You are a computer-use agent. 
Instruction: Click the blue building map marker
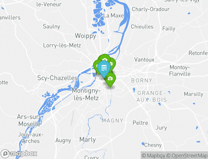(104, 68)
